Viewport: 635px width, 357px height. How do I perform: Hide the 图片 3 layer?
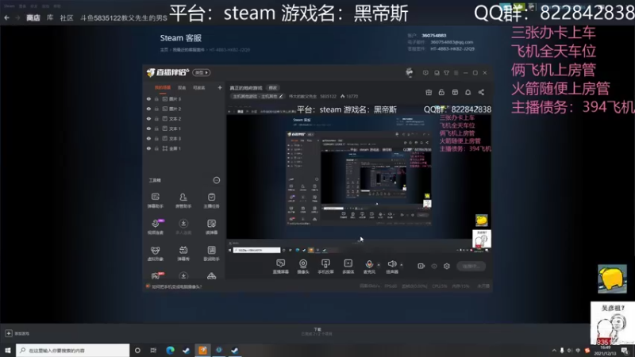point(148,98)
